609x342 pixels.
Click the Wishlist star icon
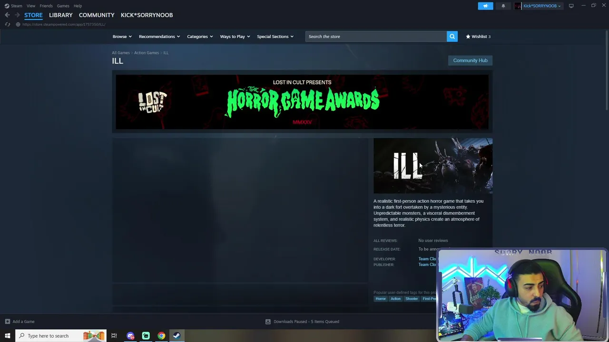468,37
